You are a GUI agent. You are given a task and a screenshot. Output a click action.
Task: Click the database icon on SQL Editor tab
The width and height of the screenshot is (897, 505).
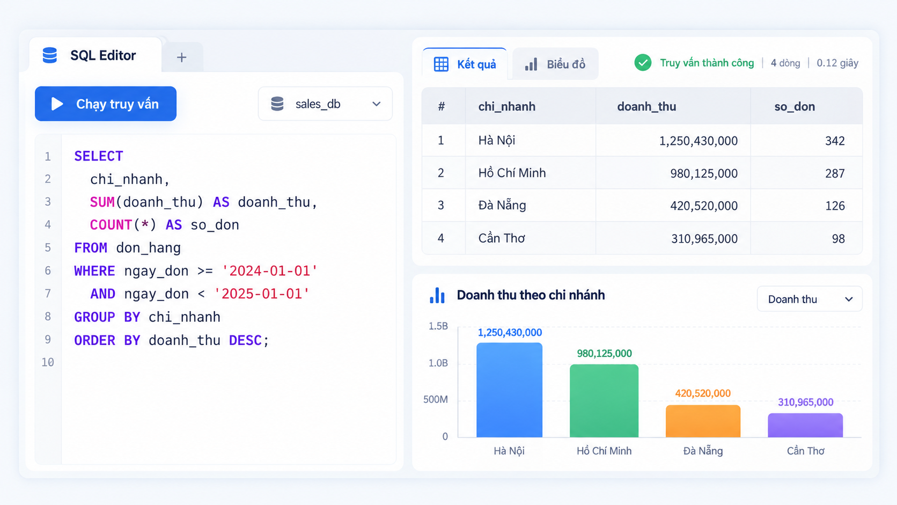tap(50, 55)
